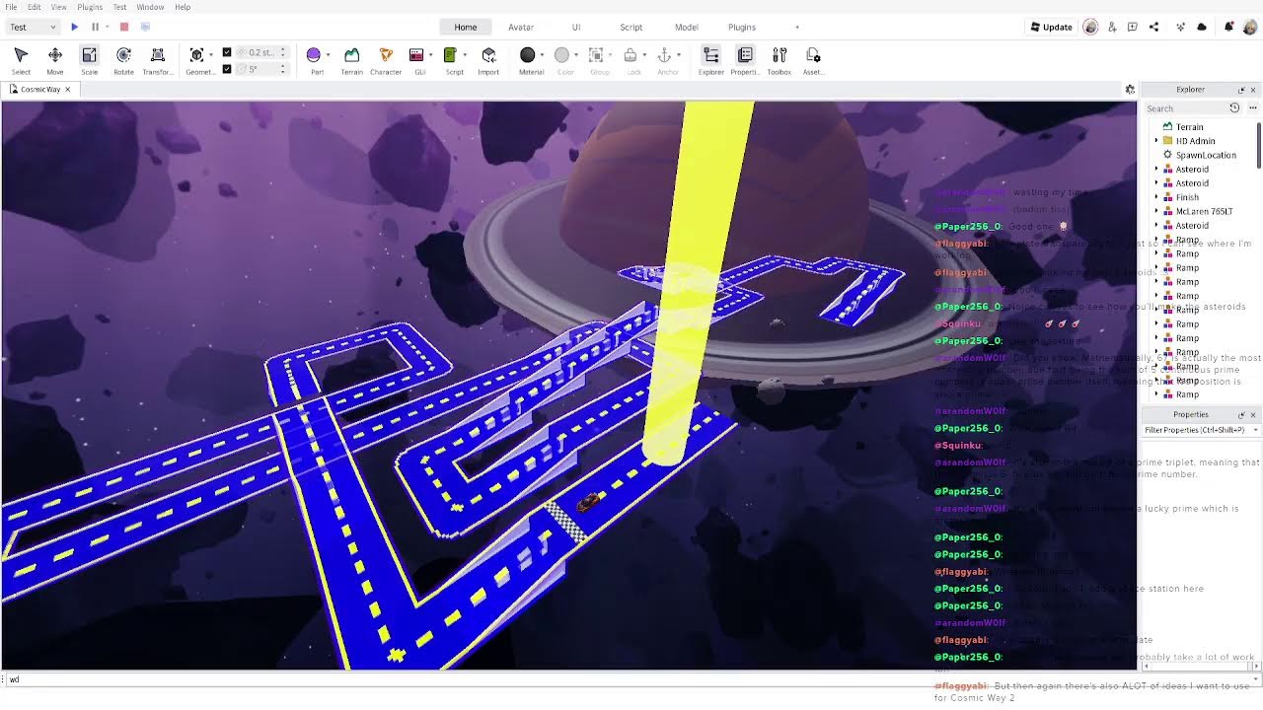Open the Assistant sparkle icon
The width and height of the screenshot is (1263, 710).
(x=1181, y=27)
